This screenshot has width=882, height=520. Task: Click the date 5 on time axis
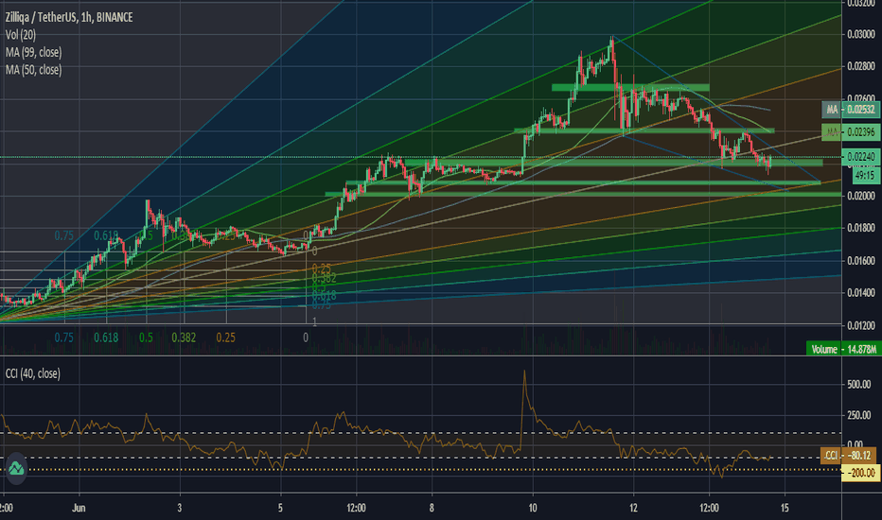pos(280,508)
